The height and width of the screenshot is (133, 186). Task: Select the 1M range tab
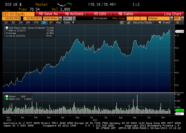point(21,22)
